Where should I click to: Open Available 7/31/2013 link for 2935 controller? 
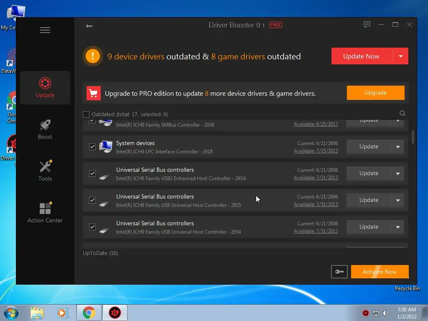click(316, 204)
